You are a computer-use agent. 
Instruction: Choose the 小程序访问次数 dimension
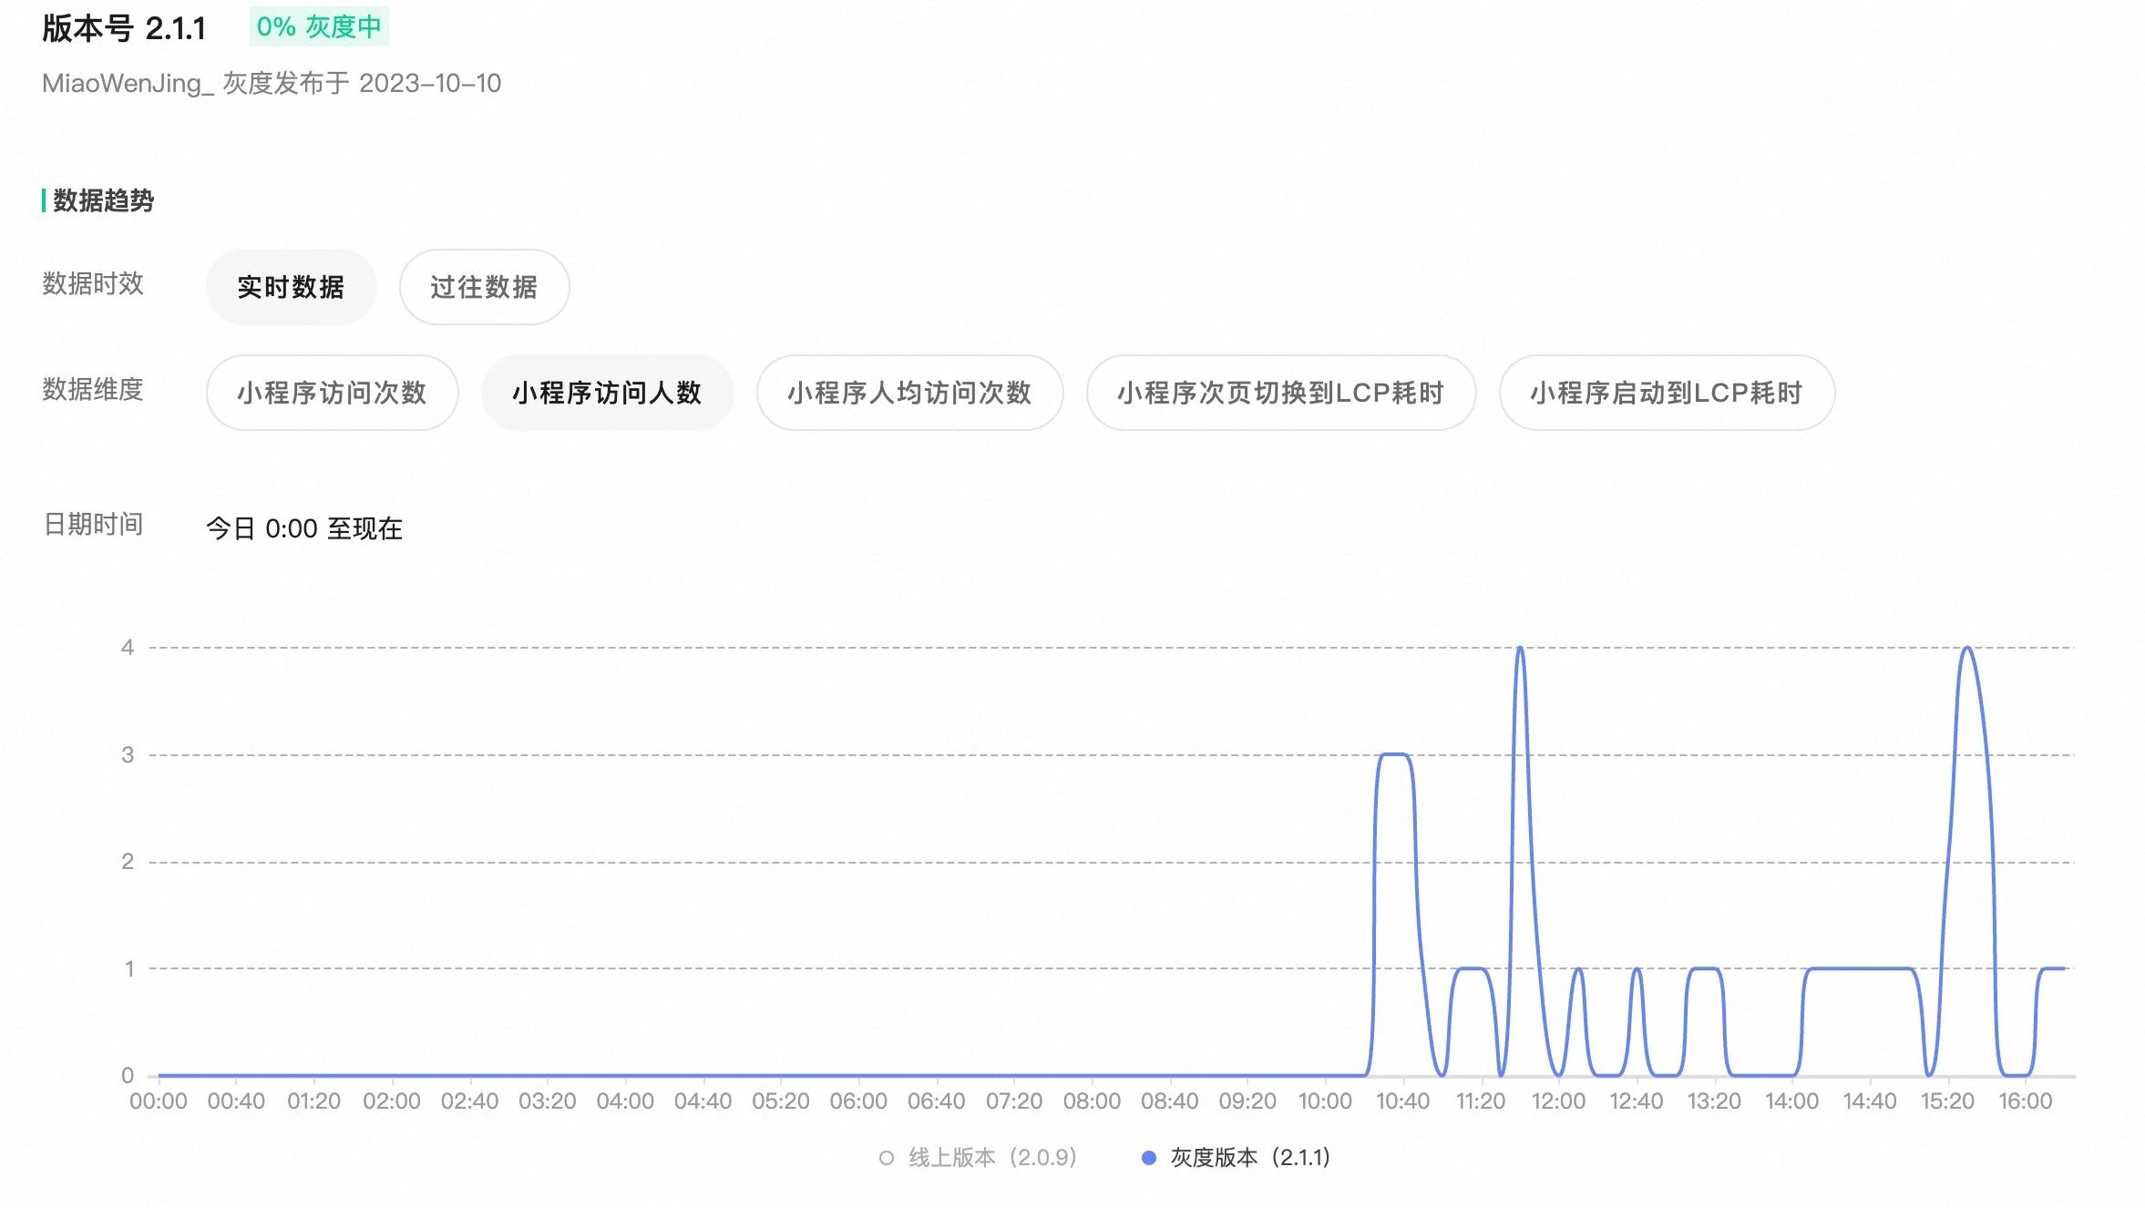click(332, 393)
